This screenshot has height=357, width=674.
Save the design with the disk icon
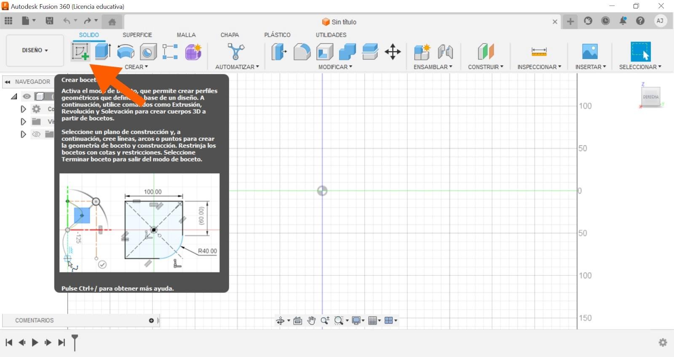coord(49,21)
